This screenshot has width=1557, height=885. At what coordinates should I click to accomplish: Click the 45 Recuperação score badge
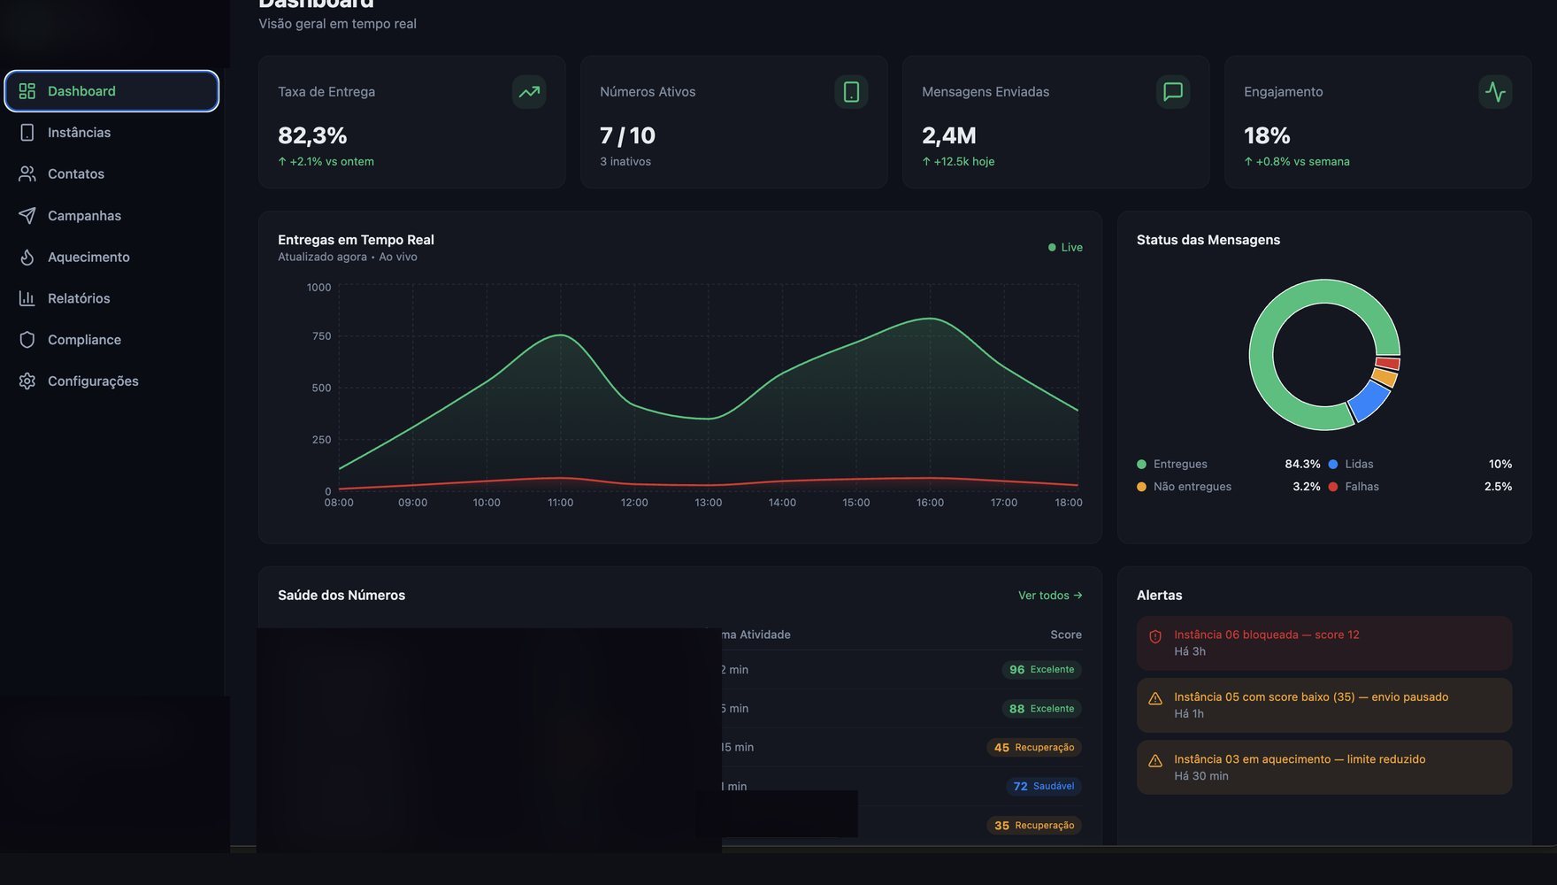1034,748
